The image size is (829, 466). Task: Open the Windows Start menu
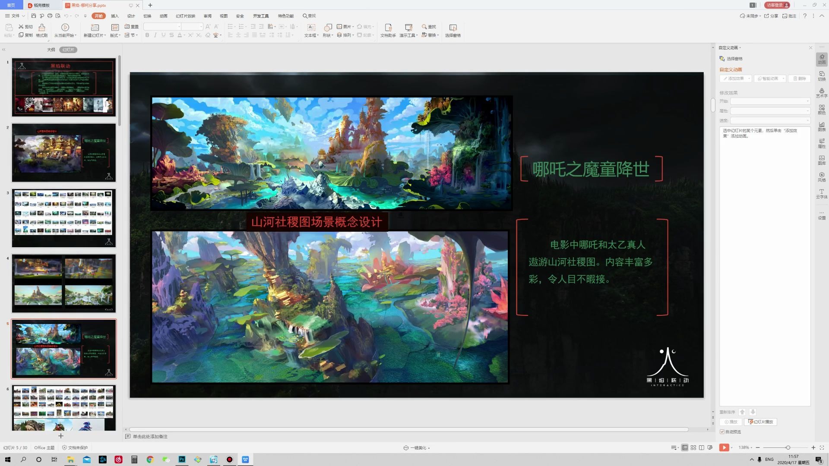click(x=7, y=460)
